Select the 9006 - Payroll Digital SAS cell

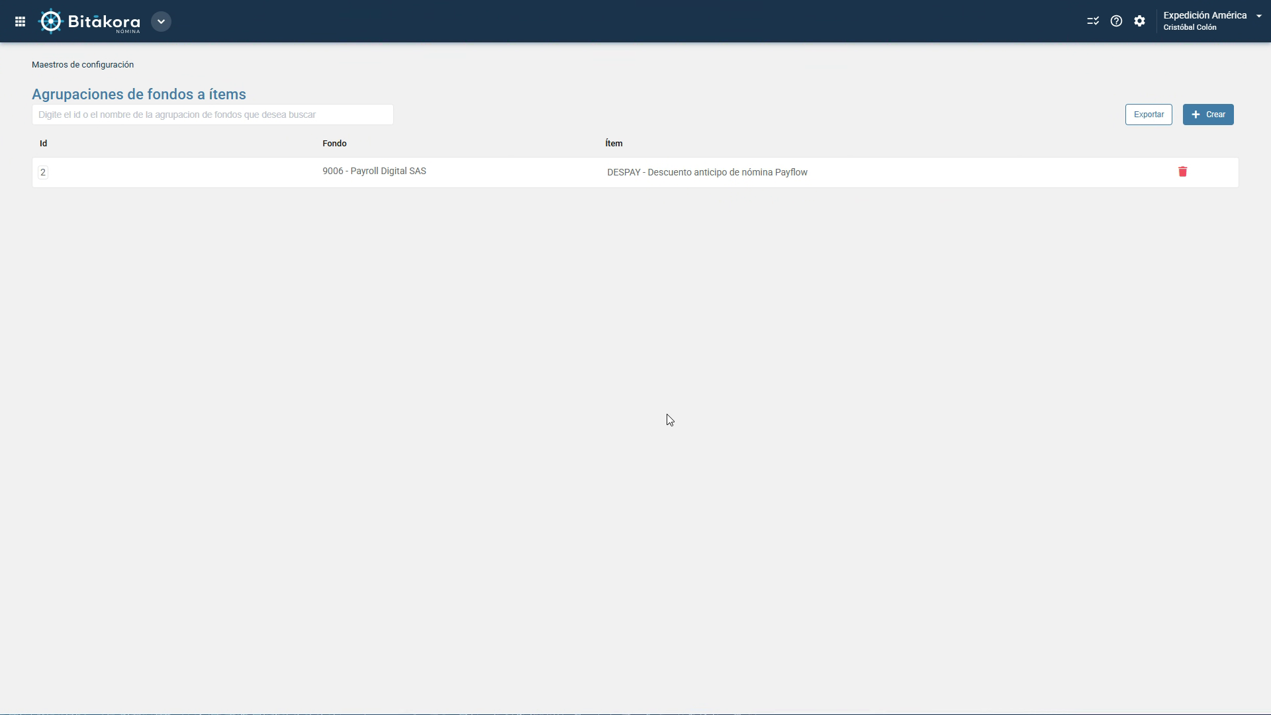(374, 171)
